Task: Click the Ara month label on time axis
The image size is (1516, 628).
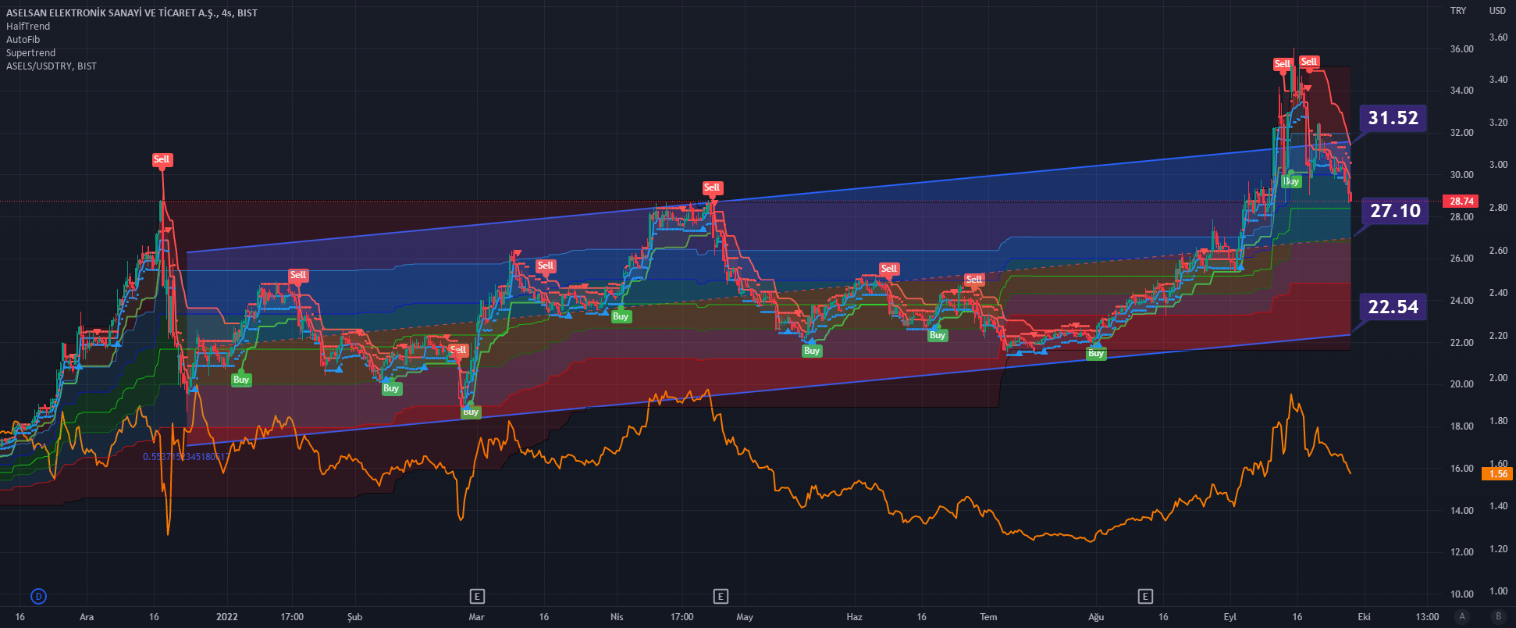Action: pyautogui.click(x=87, y=617)
